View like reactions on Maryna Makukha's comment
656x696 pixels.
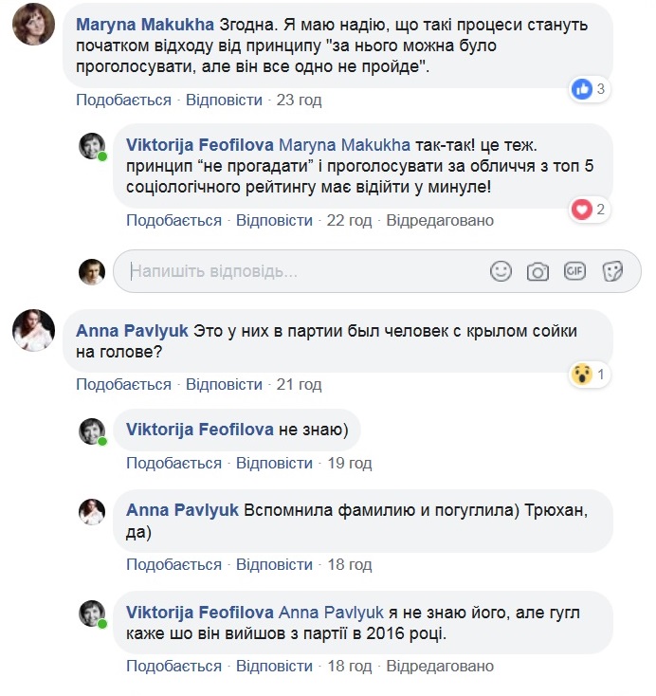click(588, 90)
